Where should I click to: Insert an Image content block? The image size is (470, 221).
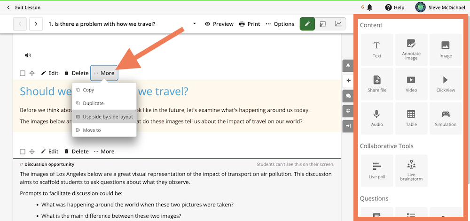tap(446, 50)
